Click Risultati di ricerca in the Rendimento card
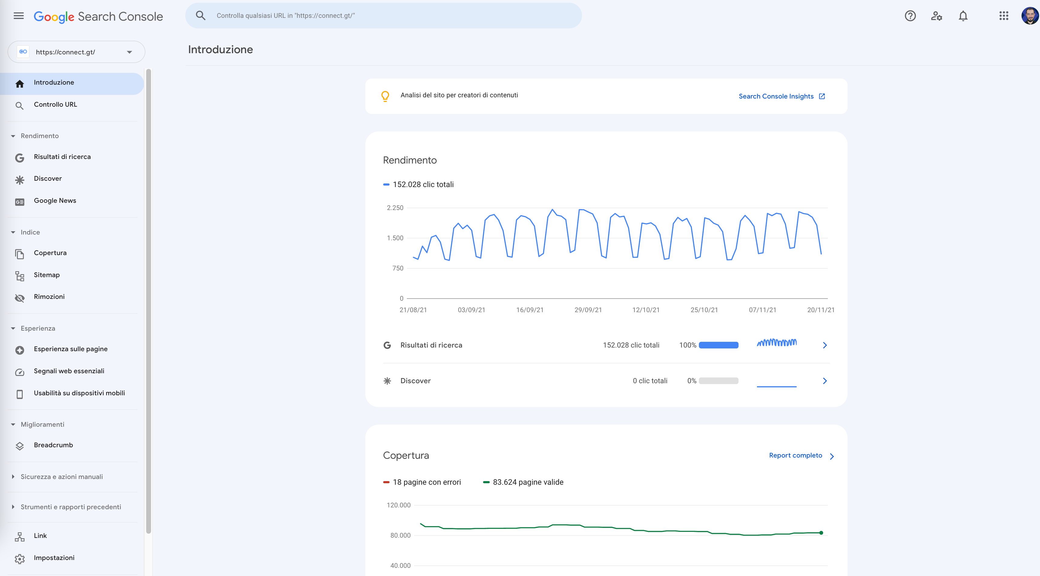This screenshot has height=576, width=1040. [431, 345]
